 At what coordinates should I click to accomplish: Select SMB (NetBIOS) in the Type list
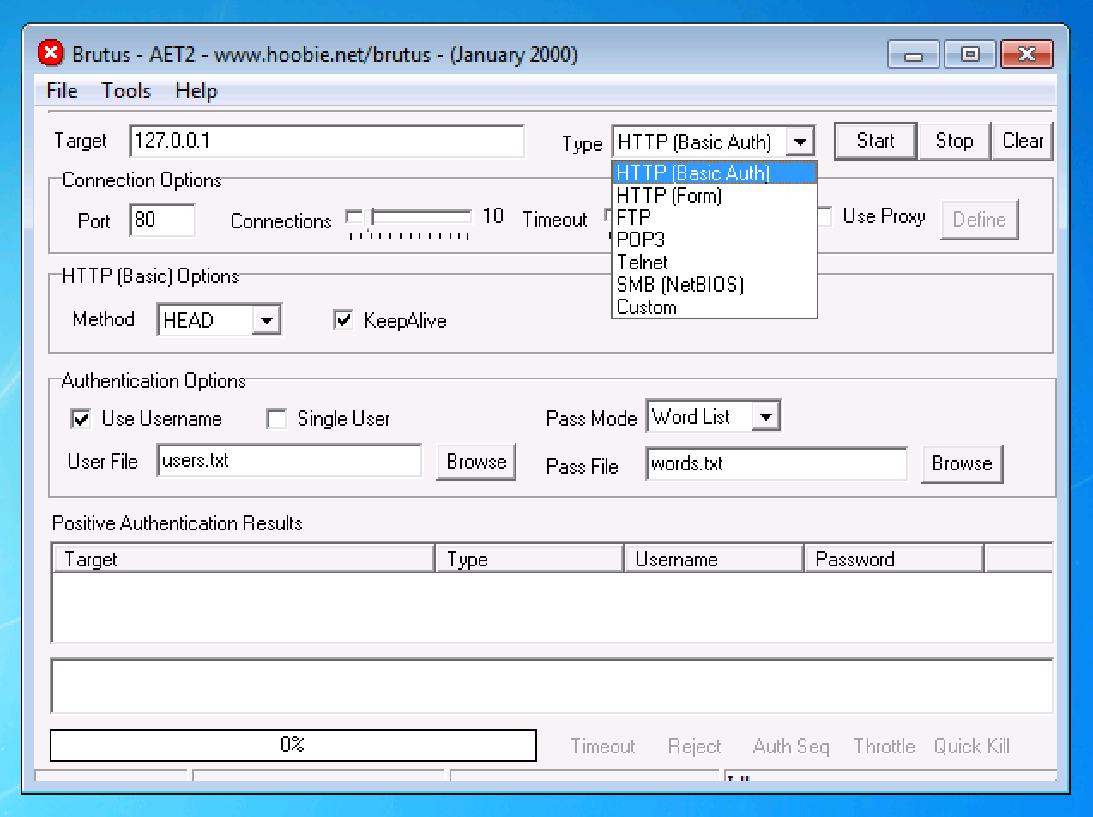pos(679,285)
